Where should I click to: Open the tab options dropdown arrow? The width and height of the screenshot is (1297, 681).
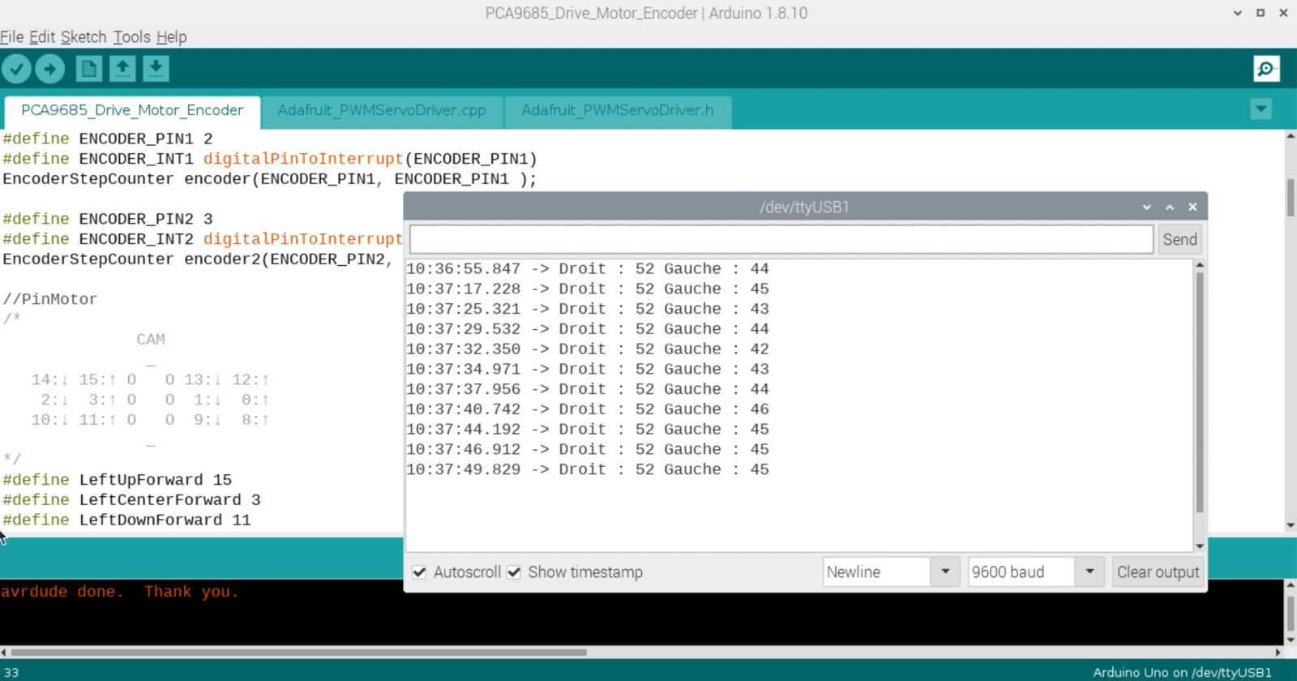(x=1261, y=109)
